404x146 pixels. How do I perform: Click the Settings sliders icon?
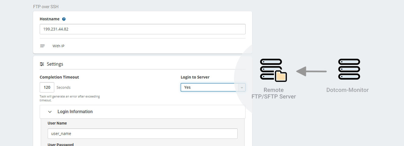42,64
